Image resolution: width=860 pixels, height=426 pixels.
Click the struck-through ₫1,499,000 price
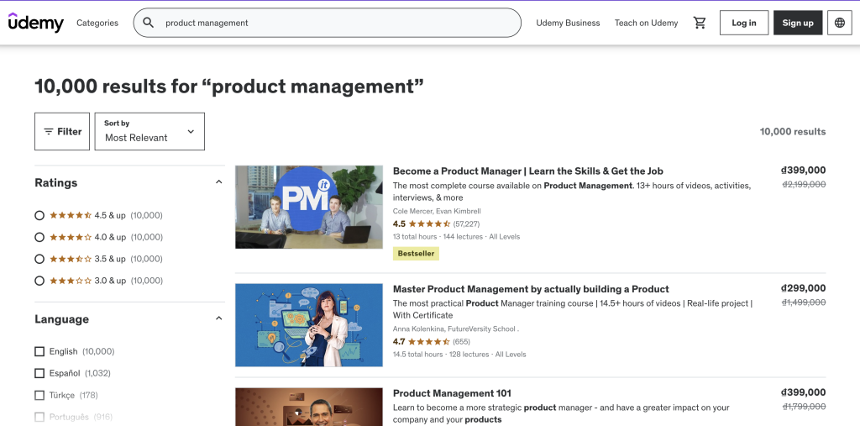[x=804, y=302]
